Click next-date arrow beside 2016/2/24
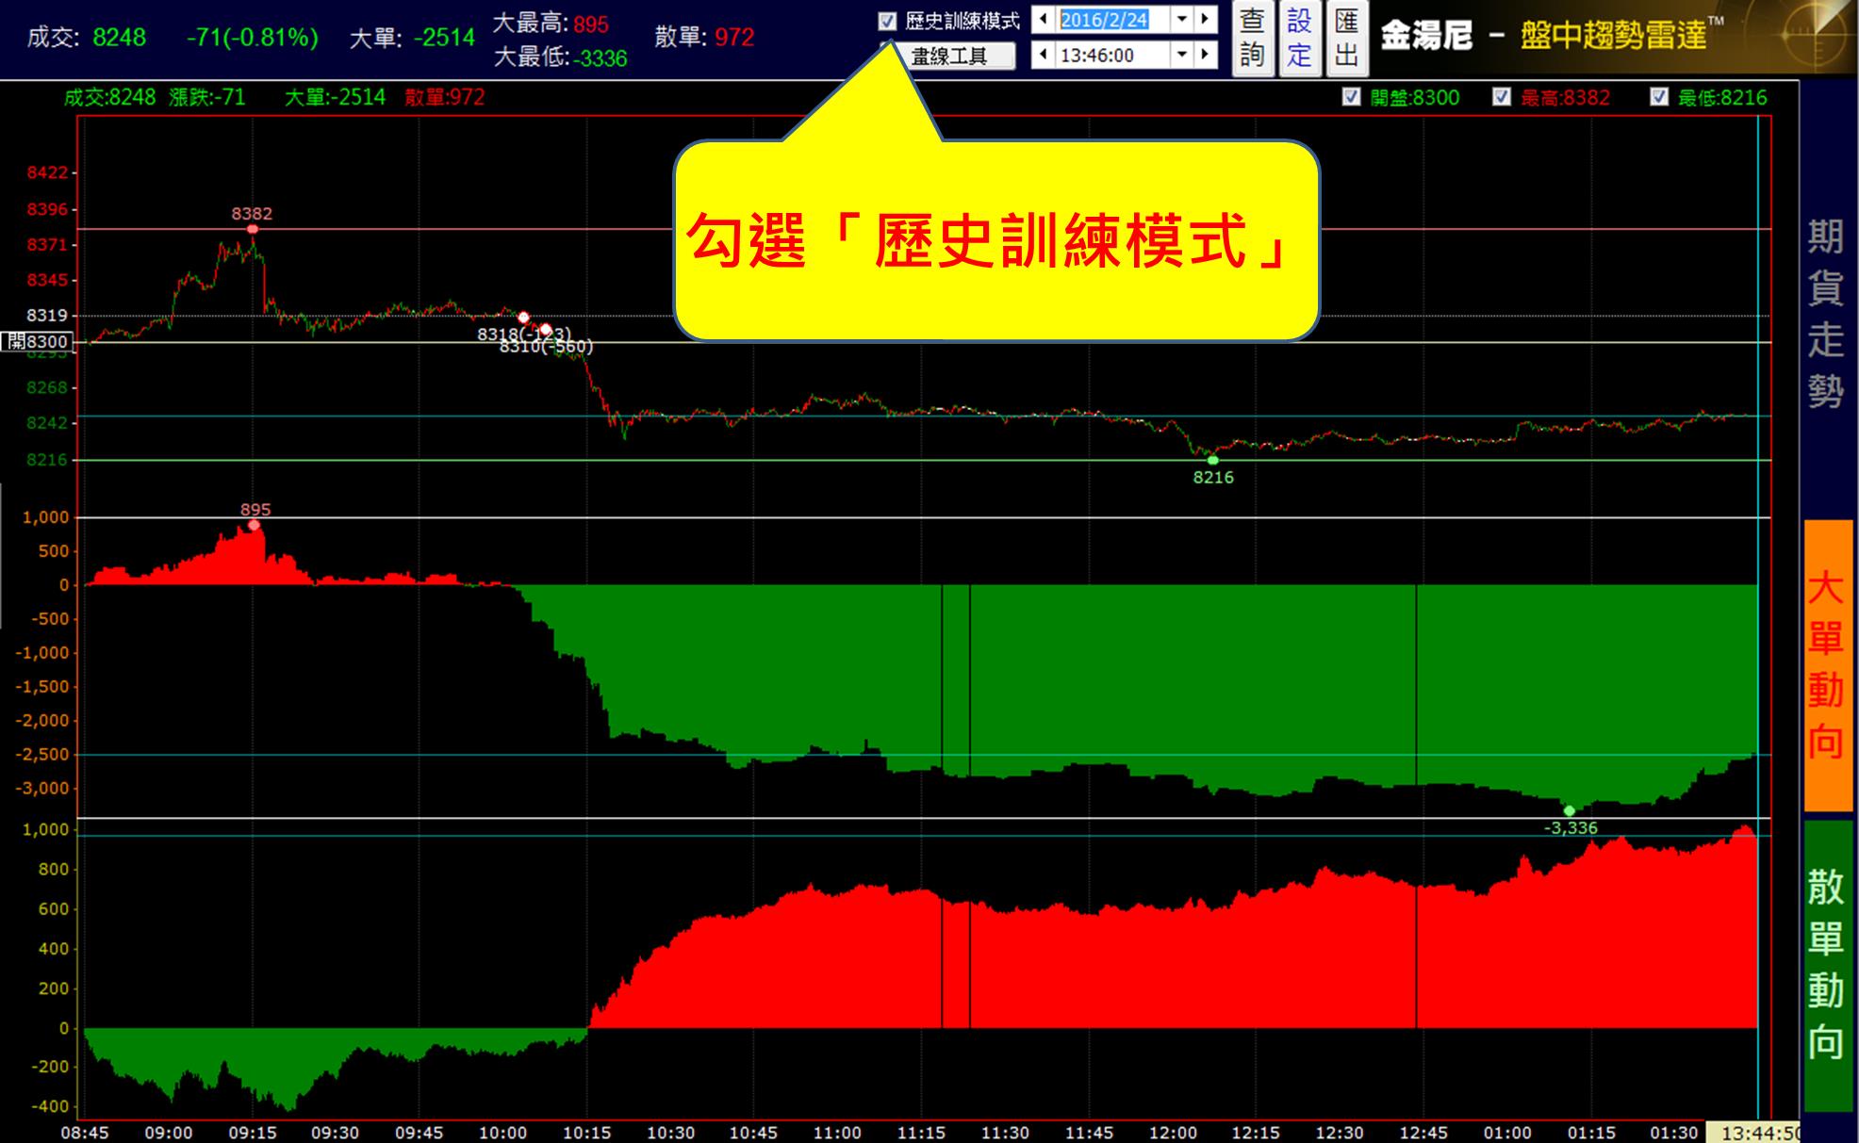The image size is (1859, 1143). [1205, 19]
